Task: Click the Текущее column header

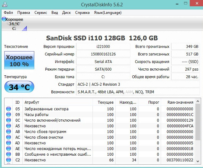Action: 104,102
